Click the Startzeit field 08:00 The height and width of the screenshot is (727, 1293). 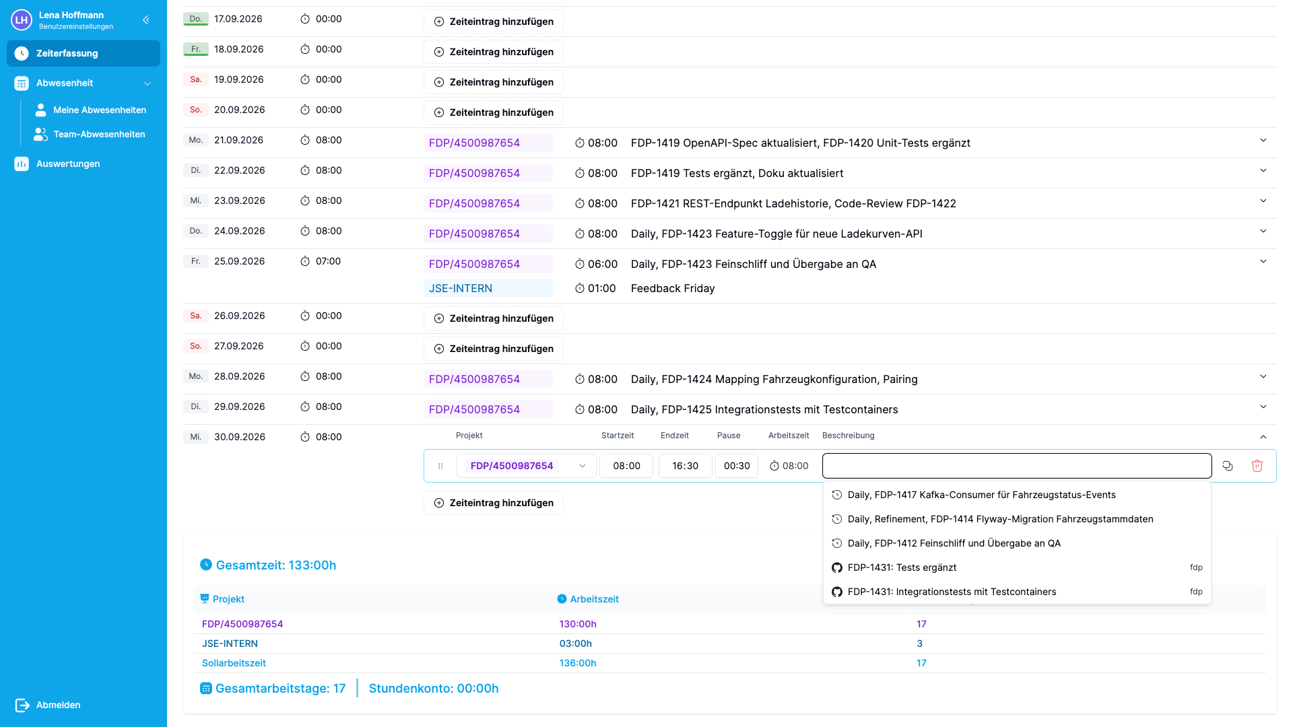(626, 466)
